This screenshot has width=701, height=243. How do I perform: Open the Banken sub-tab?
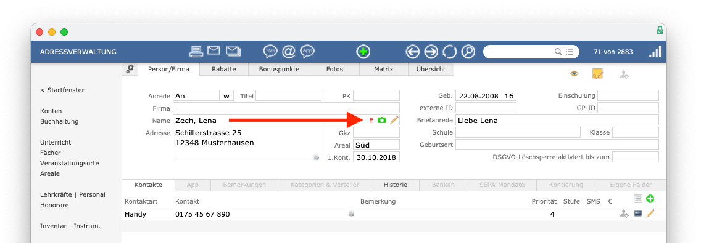443,185
